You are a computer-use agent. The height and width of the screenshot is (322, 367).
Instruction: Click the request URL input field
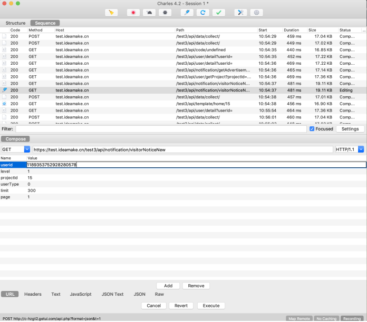coord(183,149)
